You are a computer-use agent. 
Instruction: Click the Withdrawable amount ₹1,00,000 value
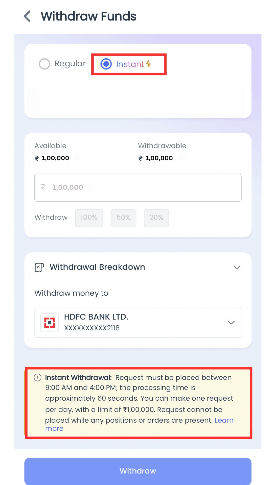pyautogui.click(x=156, y=158)
